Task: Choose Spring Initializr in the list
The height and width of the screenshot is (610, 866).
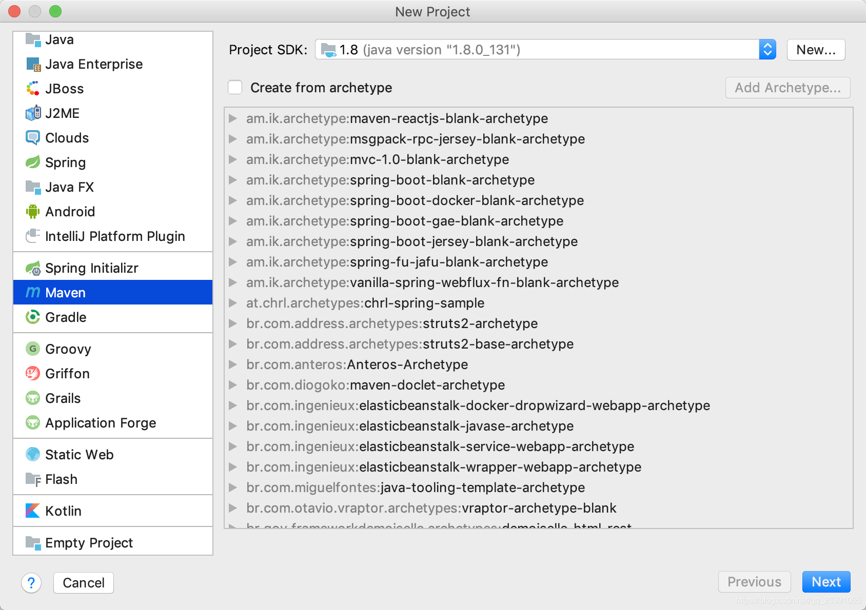Action: coord(113,268)
